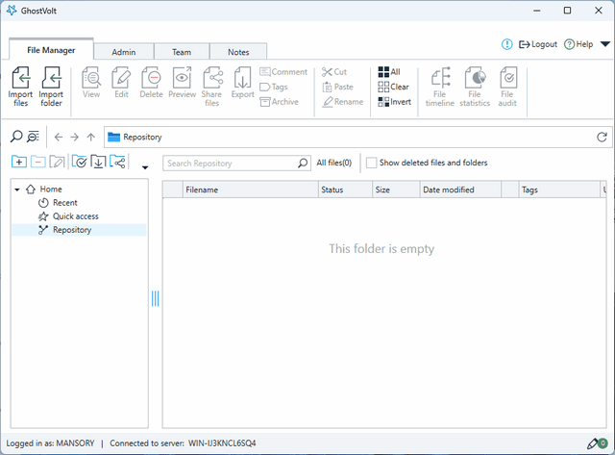Select All files in the ribbon
The height and width of the screenshot is (455, 615).
[x=389, y=72]
